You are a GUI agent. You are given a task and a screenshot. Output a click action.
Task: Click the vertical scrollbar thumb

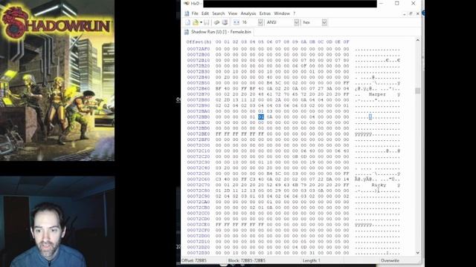pyautogui.click(x=418, y=90)
